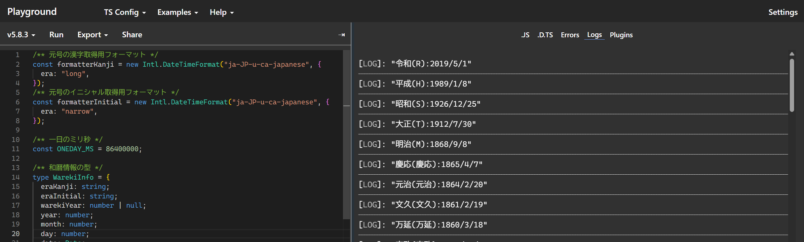Click the 86400000 numeric value
804x242 pixels.
tap(122, 149)
